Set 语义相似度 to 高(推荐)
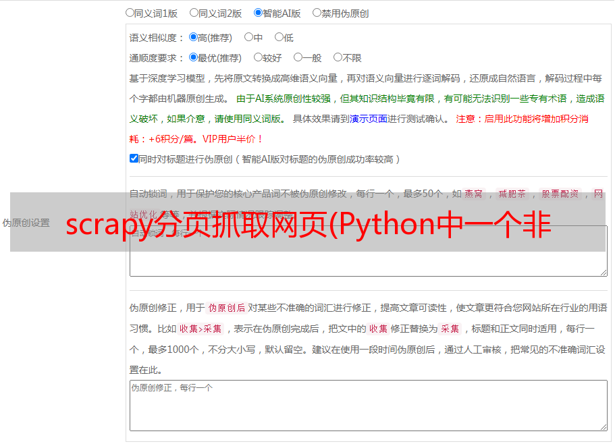 click(x=193, y=37)
